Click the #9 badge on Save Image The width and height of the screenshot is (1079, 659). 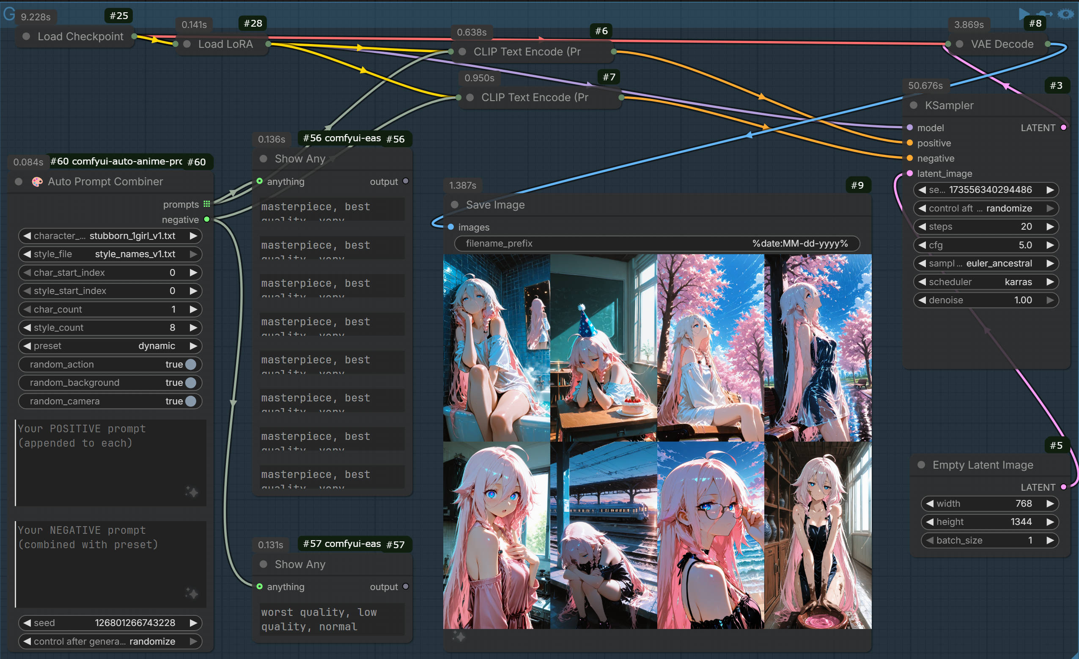pos(857,185)
